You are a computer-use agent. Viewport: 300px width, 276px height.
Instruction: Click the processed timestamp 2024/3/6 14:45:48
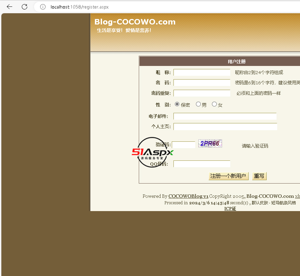(x=209, y=203)
